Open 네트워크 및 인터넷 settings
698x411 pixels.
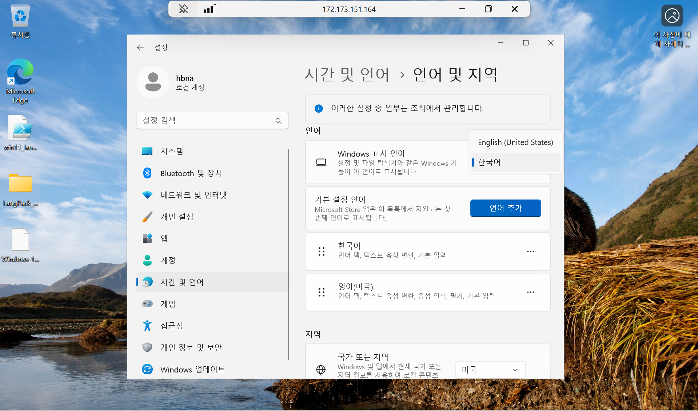(x=212, y=195)
